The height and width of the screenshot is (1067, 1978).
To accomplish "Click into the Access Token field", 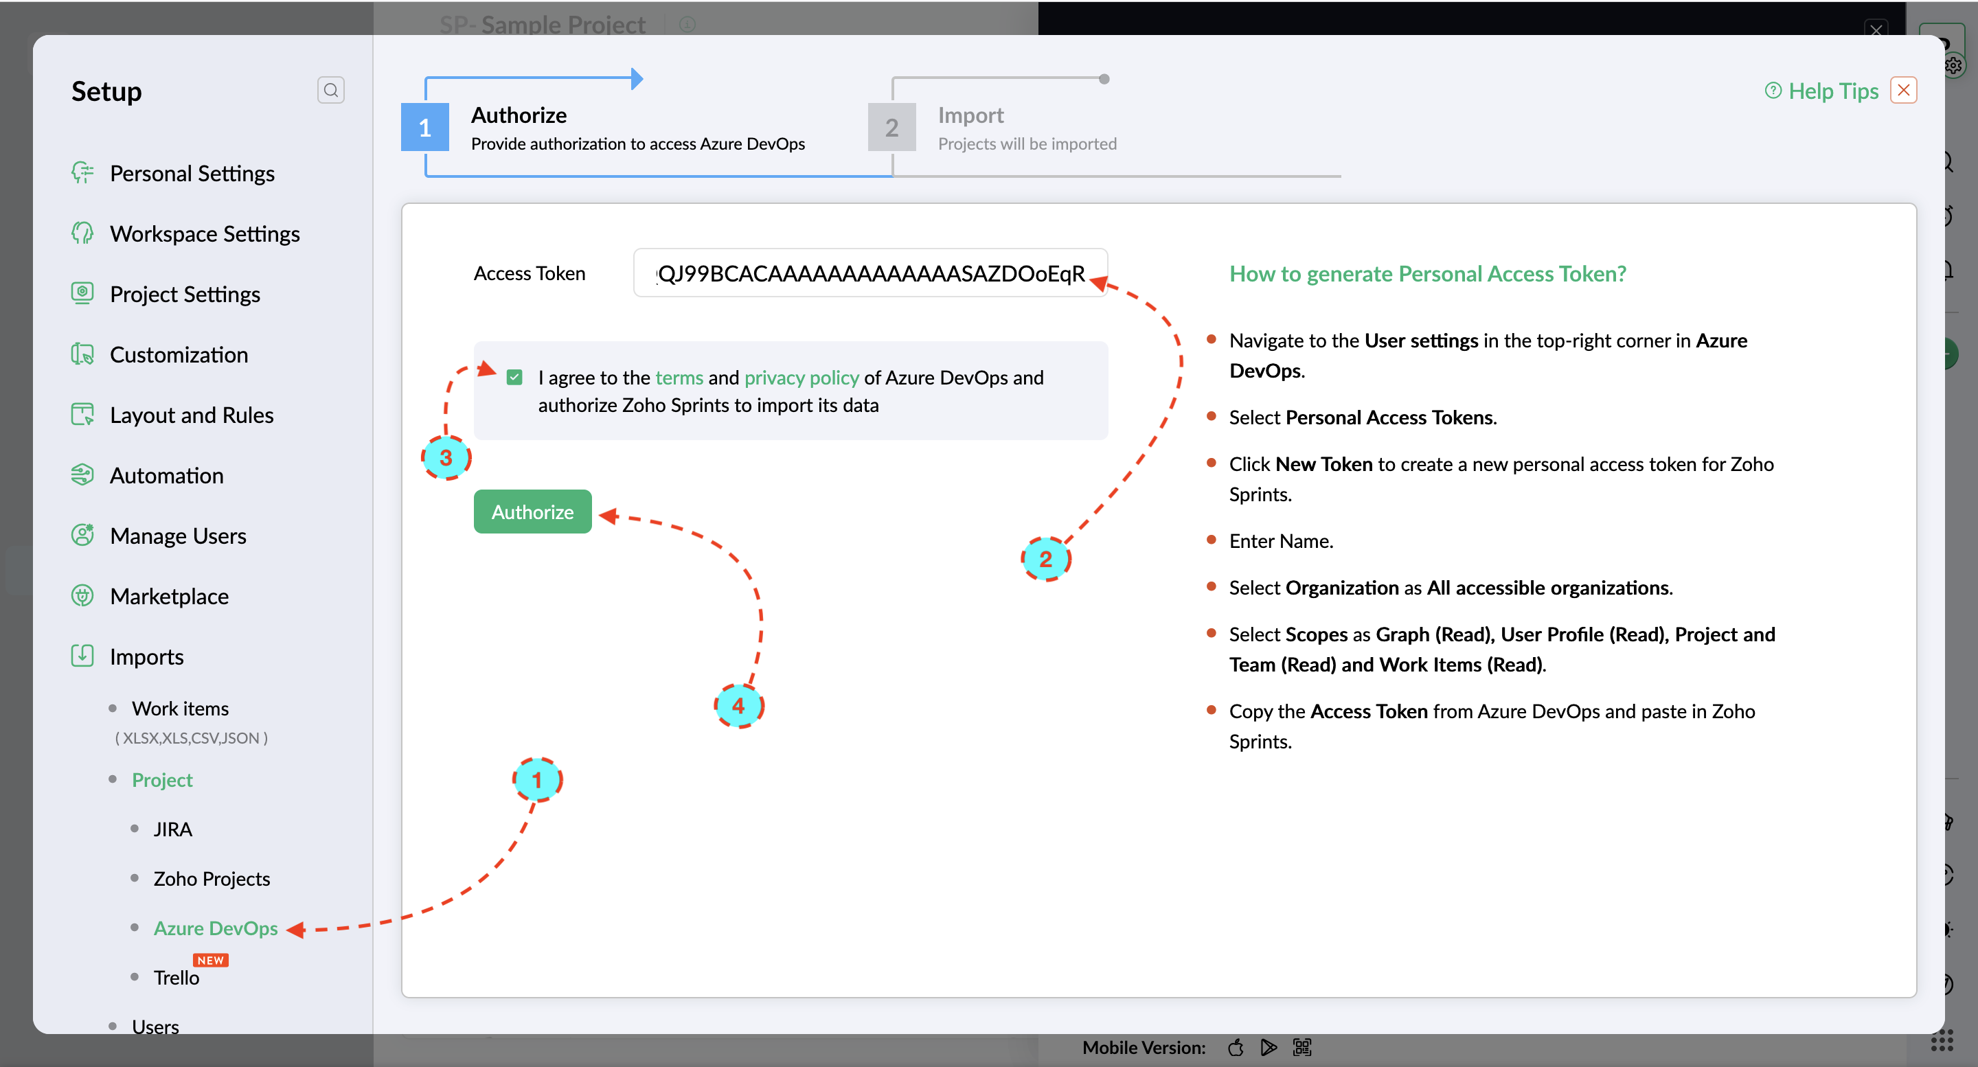I will coord(870,273).
